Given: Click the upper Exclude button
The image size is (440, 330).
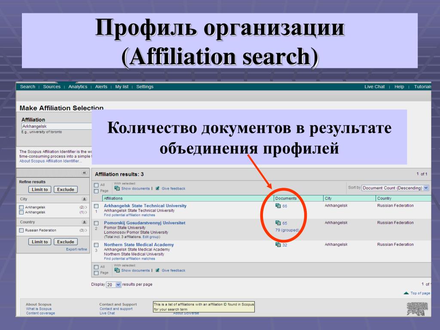Looking at the screenshot, I should tap(65, 189).
